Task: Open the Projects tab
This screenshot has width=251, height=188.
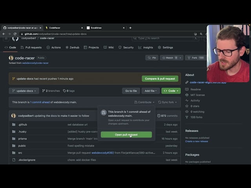Action: click(91, 47)
